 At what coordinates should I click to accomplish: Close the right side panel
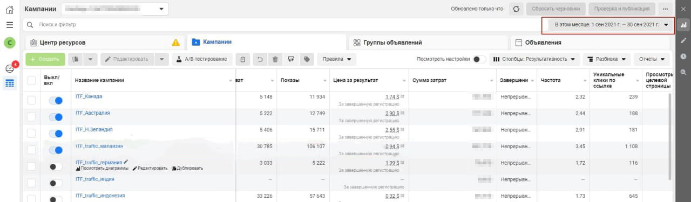(683, 9)
